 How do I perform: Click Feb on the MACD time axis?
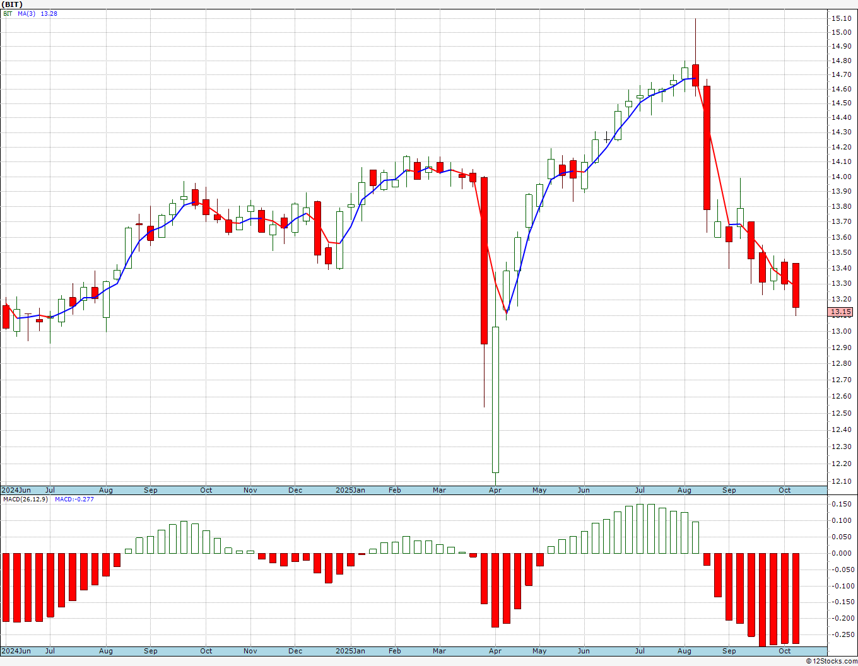(395, 651)
